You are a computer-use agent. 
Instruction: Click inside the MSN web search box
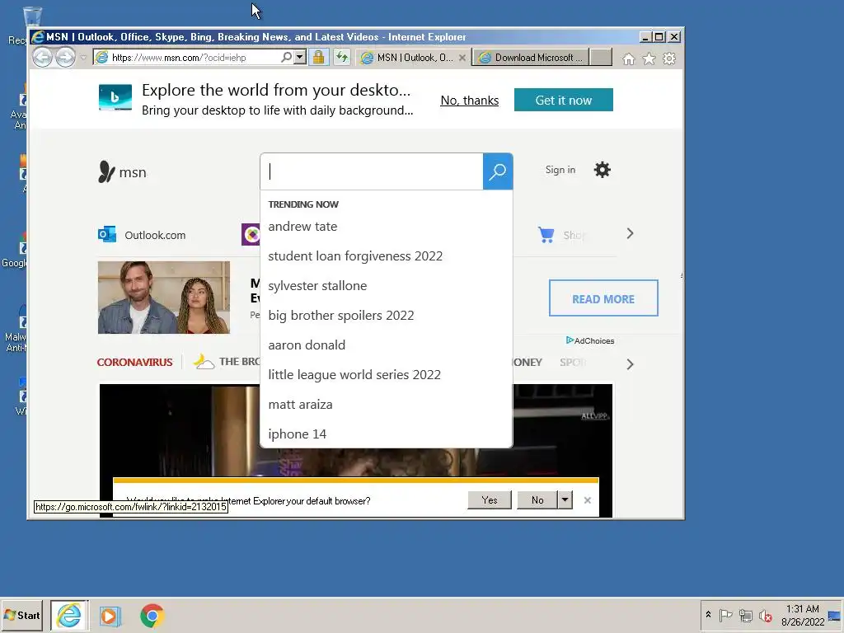(372, 171)
